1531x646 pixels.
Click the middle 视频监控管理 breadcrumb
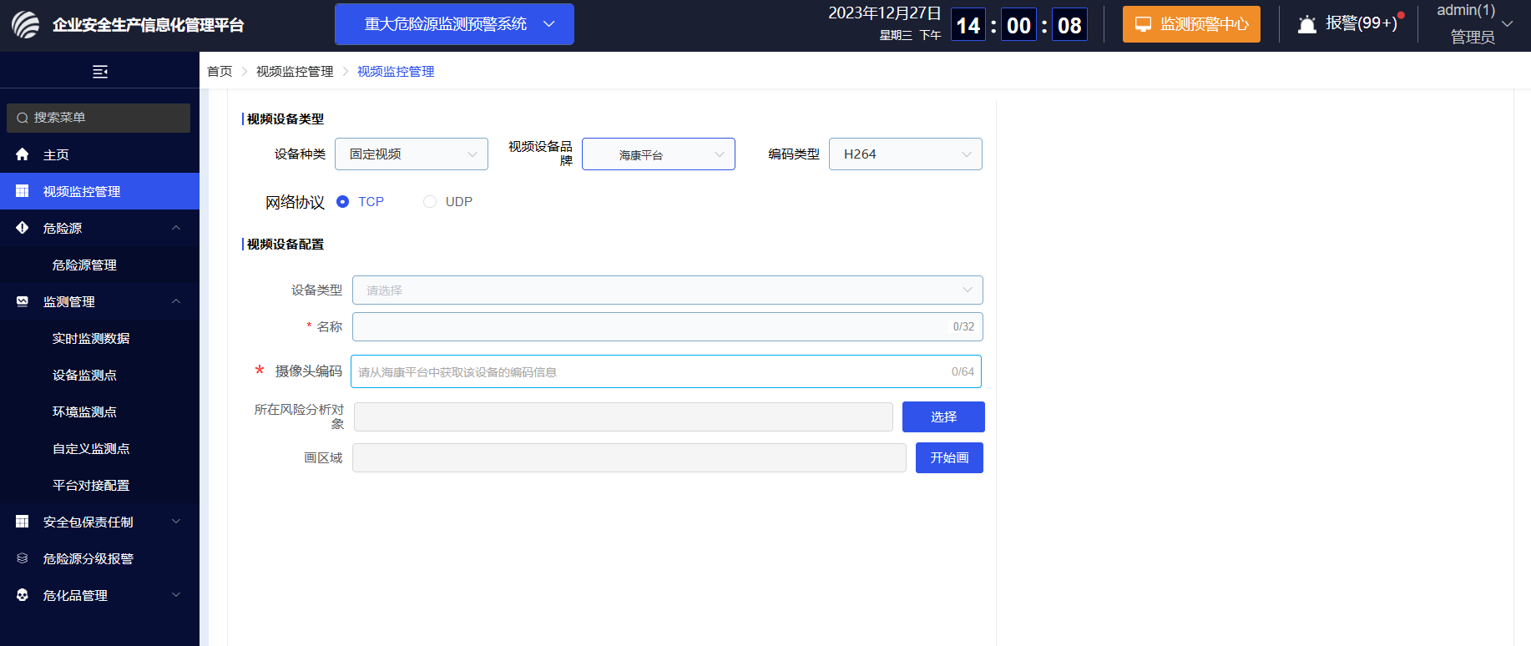coord(295,72)
